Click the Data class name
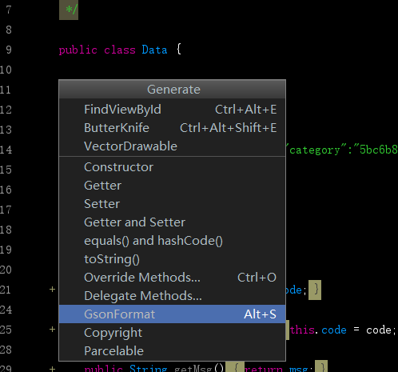The image size is (398, 372). (154, 50)
